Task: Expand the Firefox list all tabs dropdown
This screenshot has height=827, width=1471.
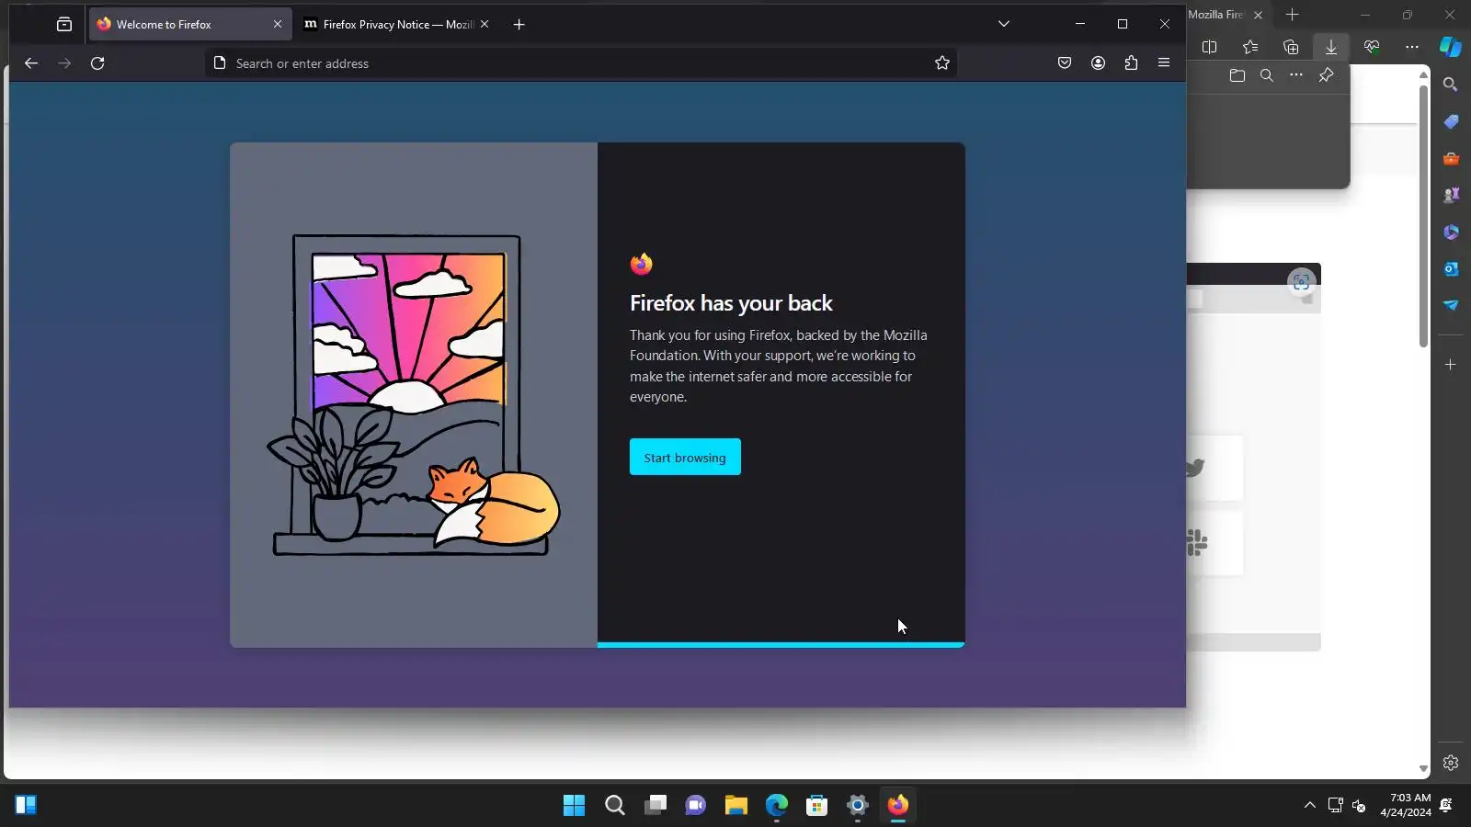Action: (x=1004, y=25)
